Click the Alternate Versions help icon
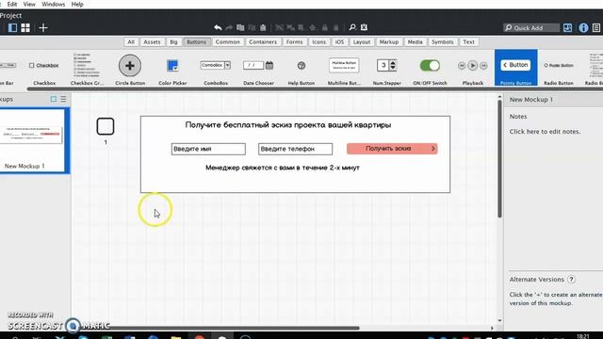This screenshot has height=339, width=603. click(x=571, y=280)
